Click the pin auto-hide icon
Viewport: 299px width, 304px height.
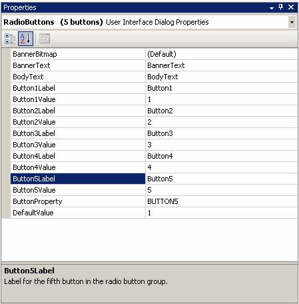coord(281,7)
